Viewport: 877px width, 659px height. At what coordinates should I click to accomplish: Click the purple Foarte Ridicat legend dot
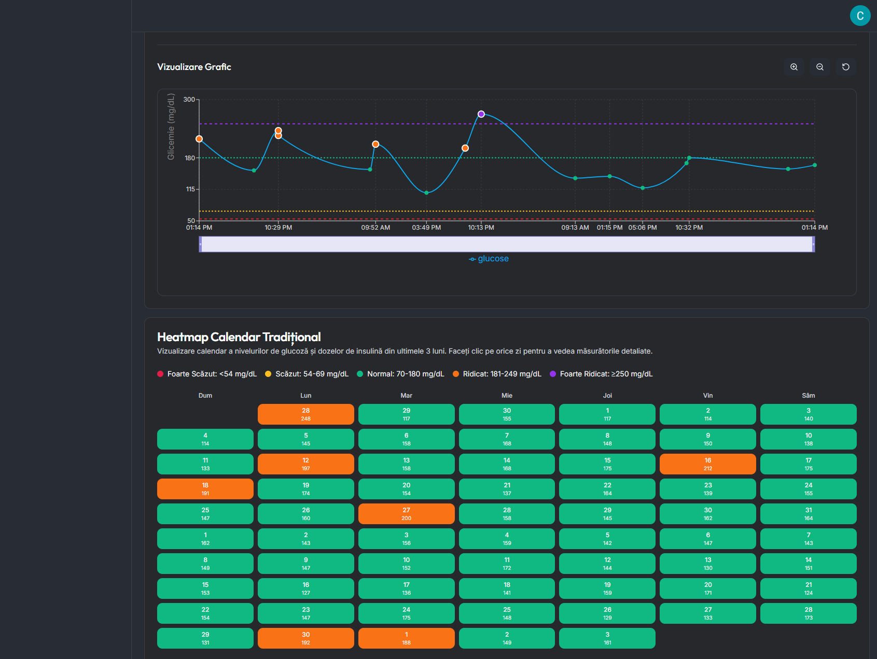point(552,373)
